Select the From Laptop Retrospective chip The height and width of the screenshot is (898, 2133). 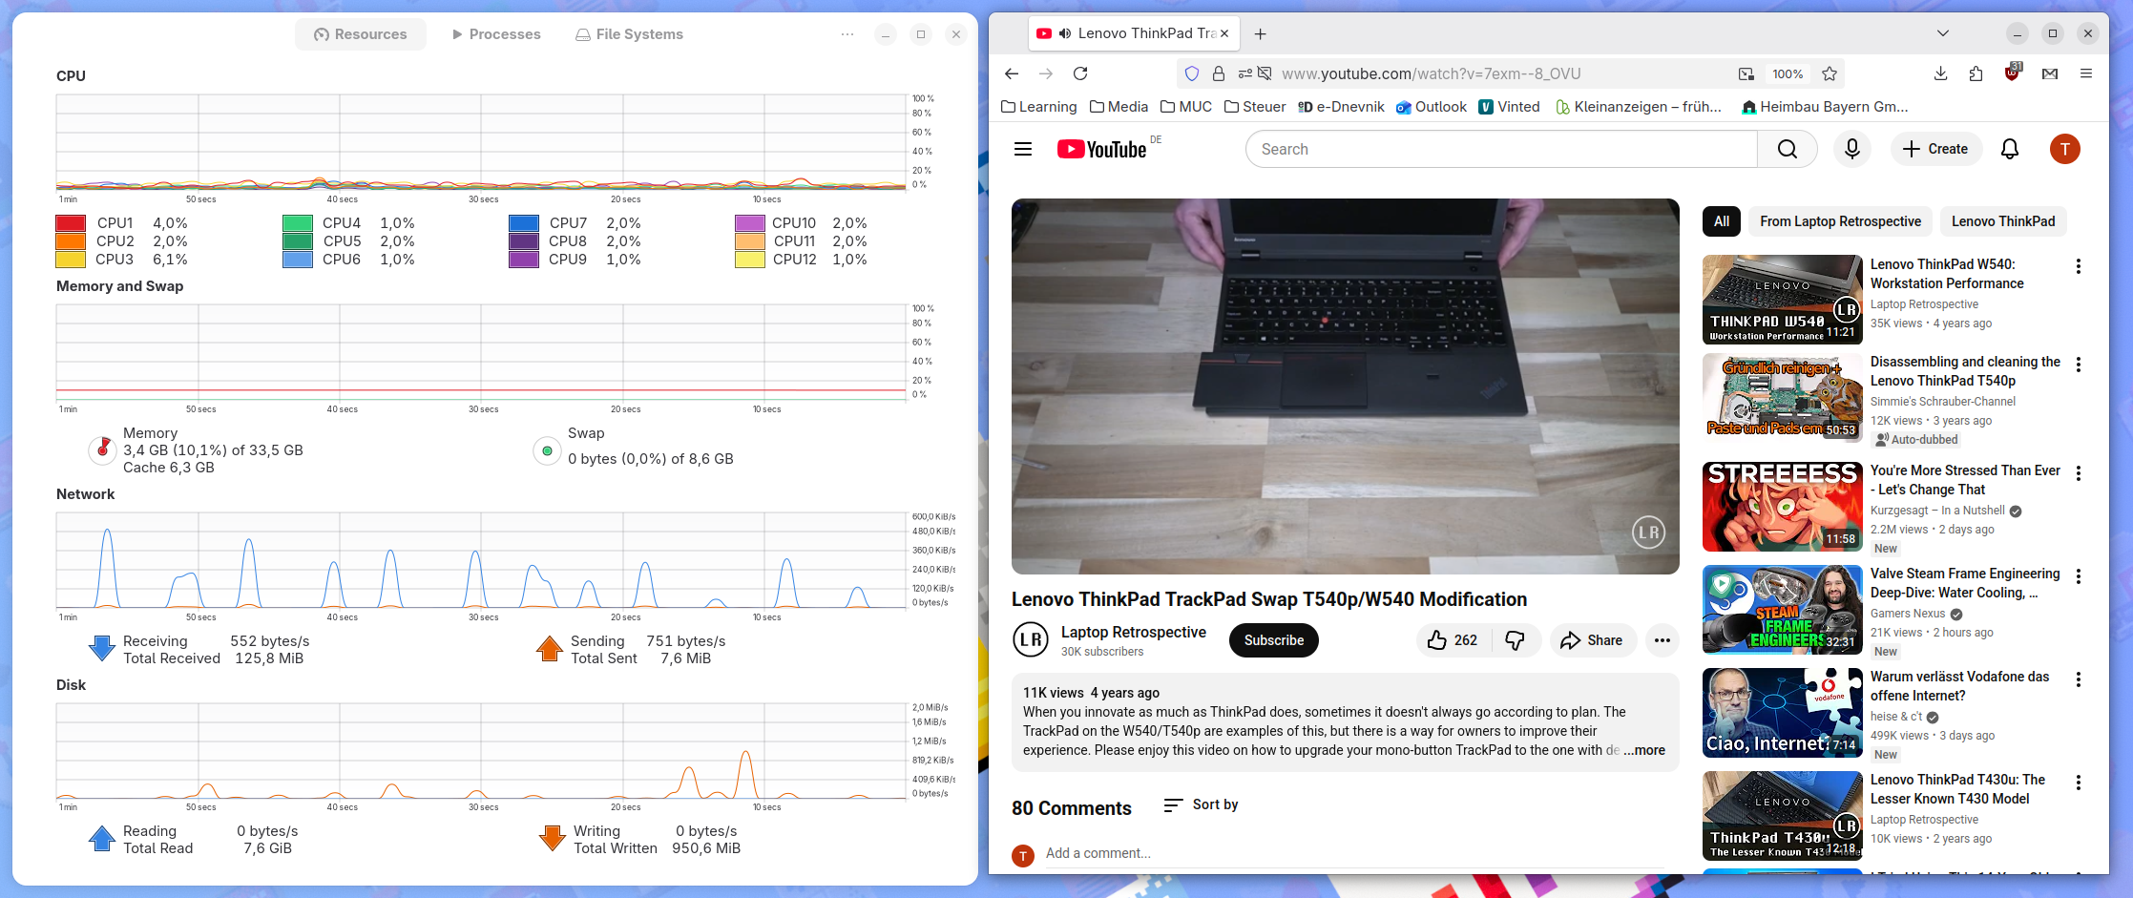coord(1841,221)
